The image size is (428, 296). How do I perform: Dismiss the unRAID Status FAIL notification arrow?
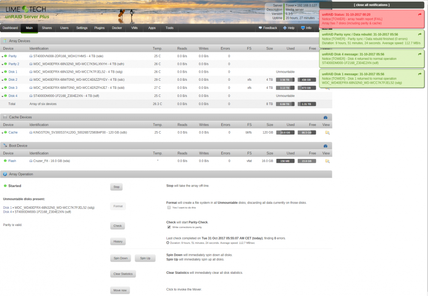click(x=419, y=15)
